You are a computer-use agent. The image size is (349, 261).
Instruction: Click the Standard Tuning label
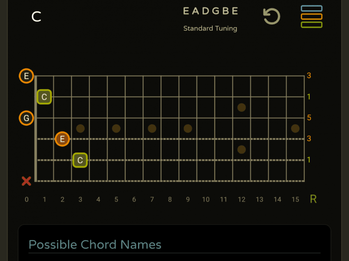pyautogui.click(x=210, y=29)
